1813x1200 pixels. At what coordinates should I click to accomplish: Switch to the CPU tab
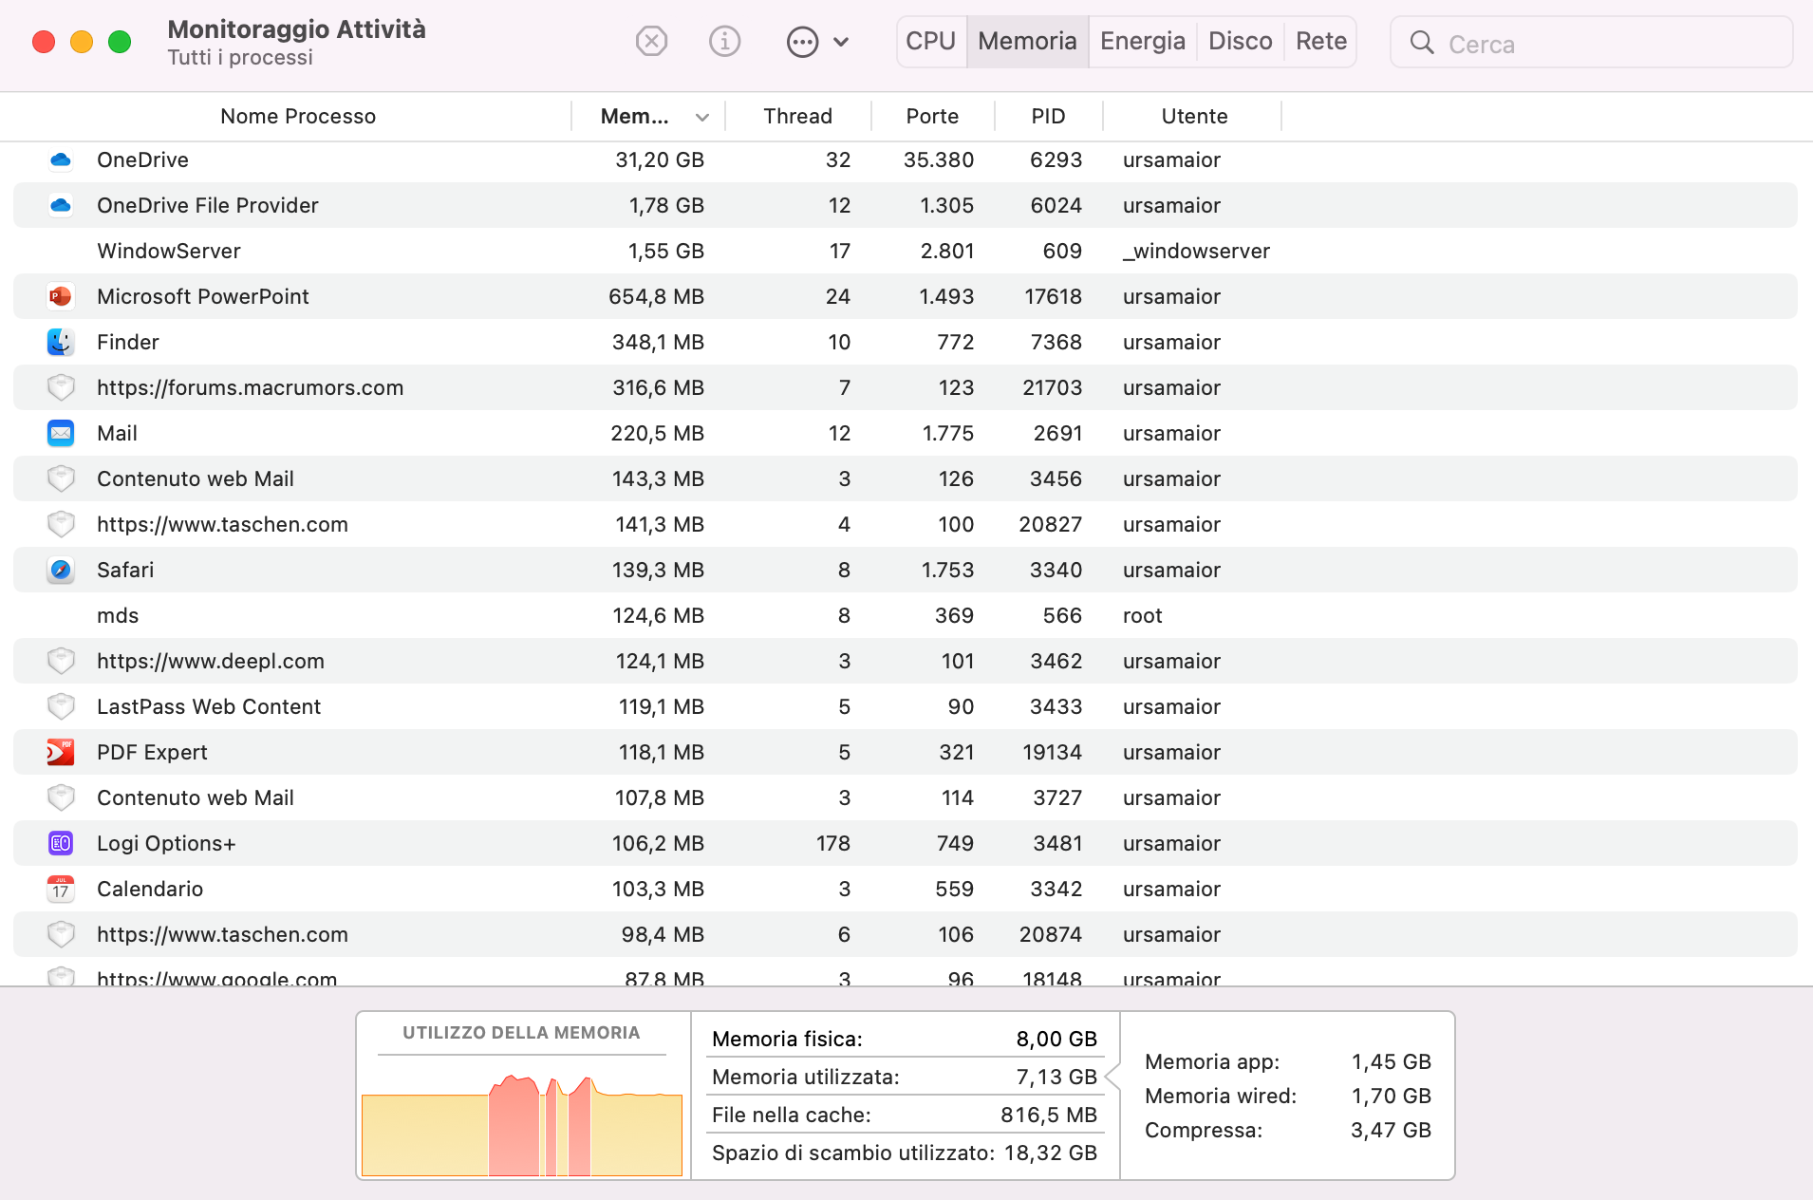click(930, 42)
